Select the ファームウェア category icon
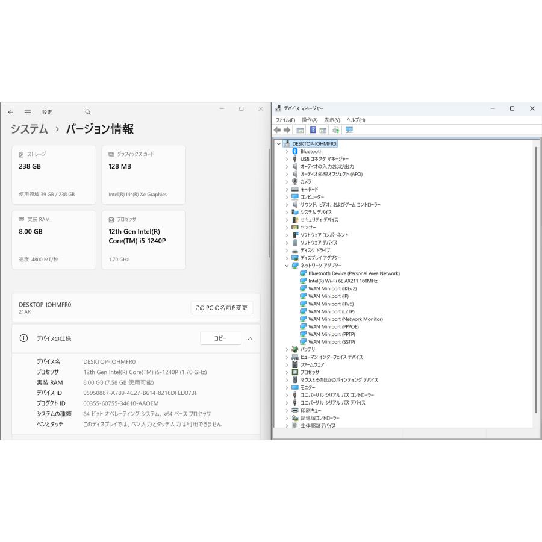Screen dimensions: 542x542 pos(295,364)
